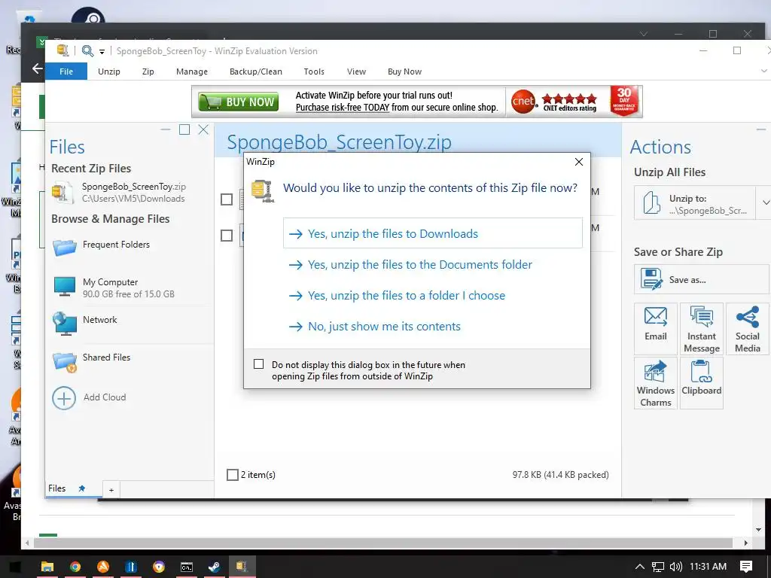Viewport: 771px width, 578px height.
Task: Click the Unzip to button in Actions
Action: 694,202
